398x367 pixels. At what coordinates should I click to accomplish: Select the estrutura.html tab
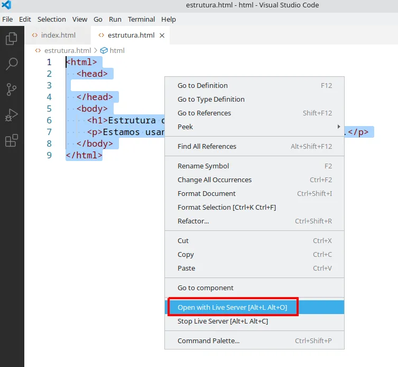pyautogui.click(x=130, y=35)
